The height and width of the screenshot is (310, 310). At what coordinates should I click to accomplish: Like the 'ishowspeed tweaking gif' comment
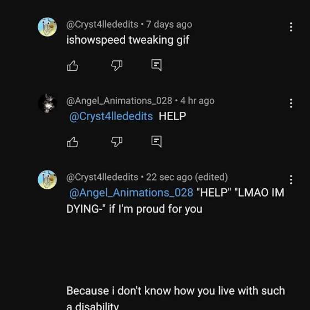(73, 66)
